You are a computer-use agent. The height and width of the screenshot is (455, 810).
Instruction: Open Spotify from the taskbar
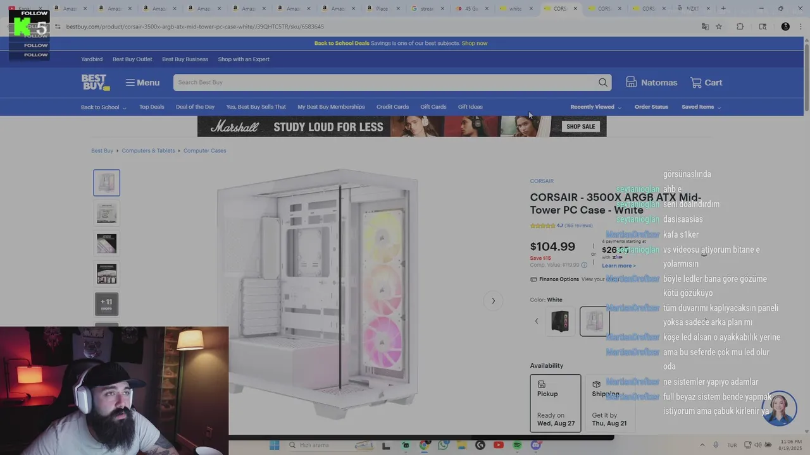pyautogui.click(x=517, y=446)
